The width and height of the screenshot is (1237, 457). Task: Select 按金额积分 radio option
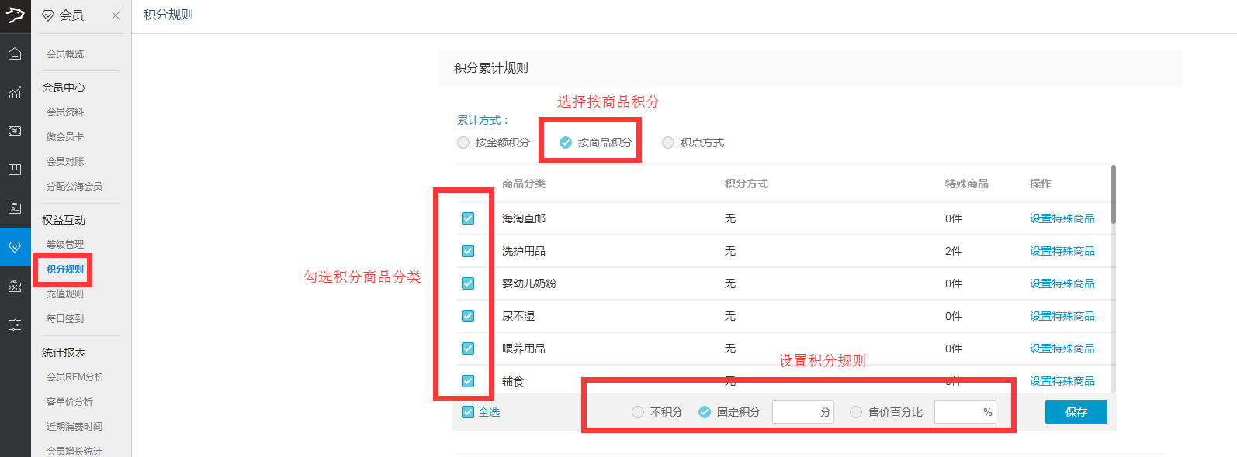tap(463, 143)
